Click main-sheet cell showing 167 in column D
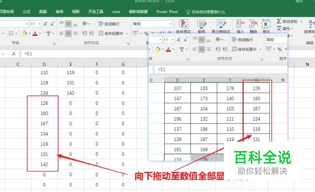 coord(44,124)
